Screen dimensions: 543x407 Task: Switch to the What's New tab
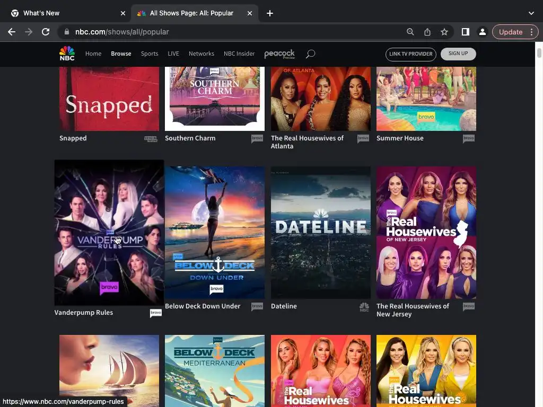(x=68, y=13)
